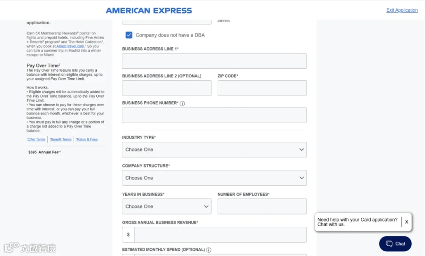Open the Offer Terms link

click(36, 140)
